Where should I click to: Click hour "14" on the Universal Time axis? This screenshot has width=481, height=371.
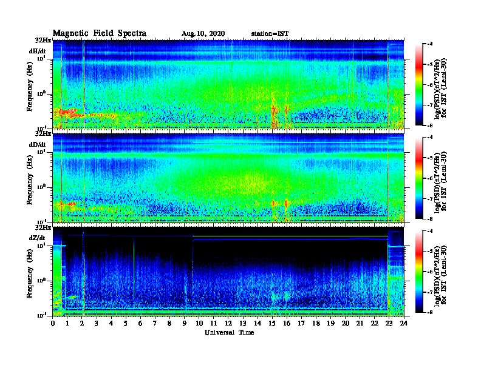point(258,323)
